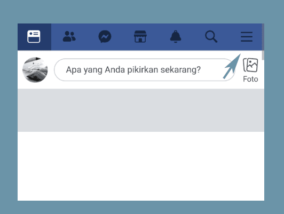This screenshot has height=214, width=284.
Task: Open the News Feed tab icon
Action: [34, 37]
